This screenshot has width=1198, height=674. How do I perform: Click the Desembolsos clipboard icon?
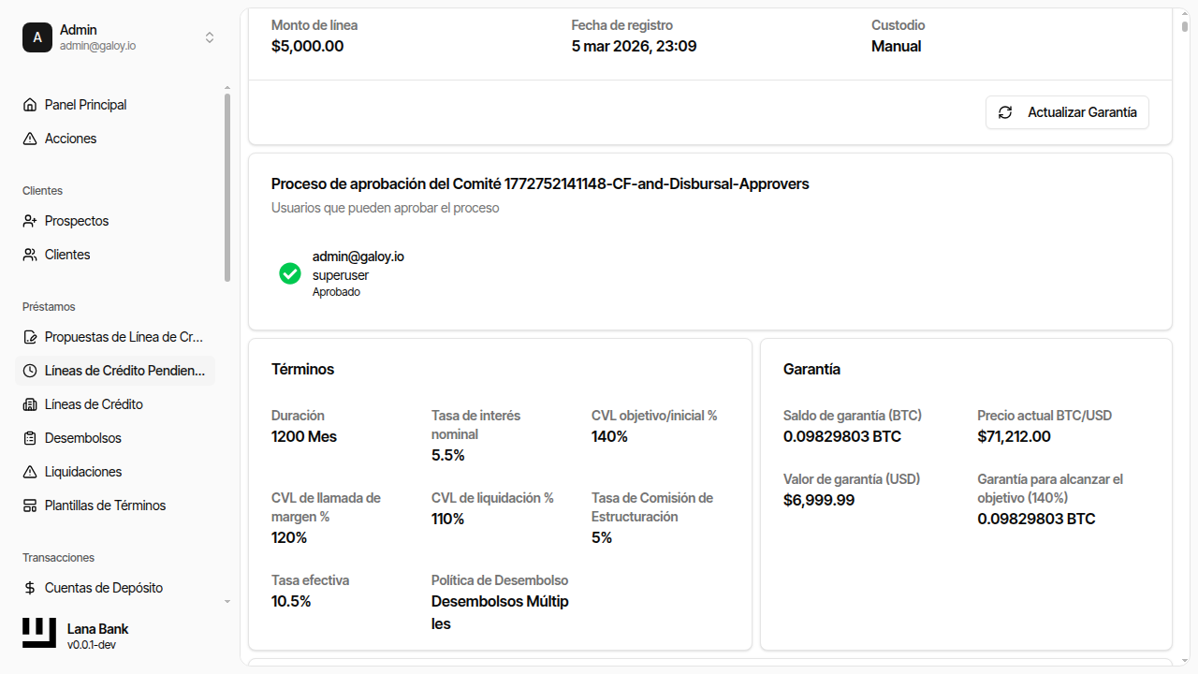coord(30,438)
